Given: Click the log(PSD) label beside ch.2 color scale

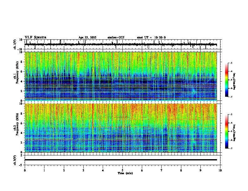Looking at the screenshot, I should coord(235,133).
